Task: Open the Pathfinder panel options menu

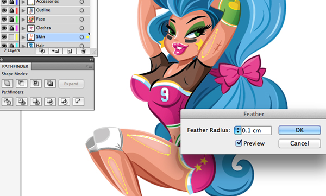Action: [x=90, y=66]
